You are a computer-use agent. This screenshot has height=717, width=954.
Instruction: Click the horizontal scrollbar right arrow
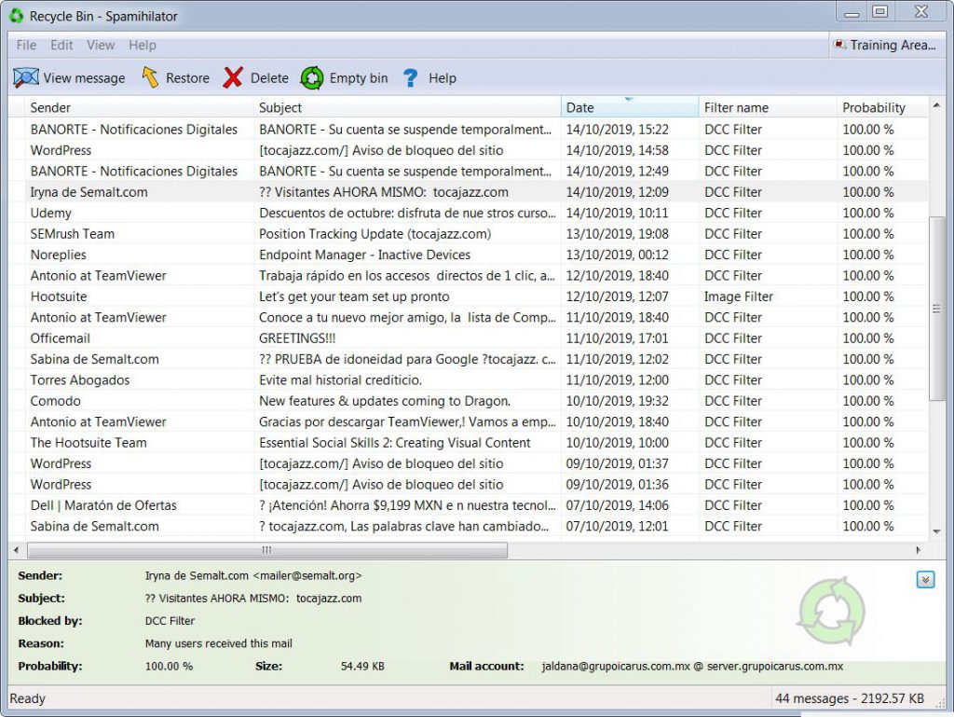(918, 550)
